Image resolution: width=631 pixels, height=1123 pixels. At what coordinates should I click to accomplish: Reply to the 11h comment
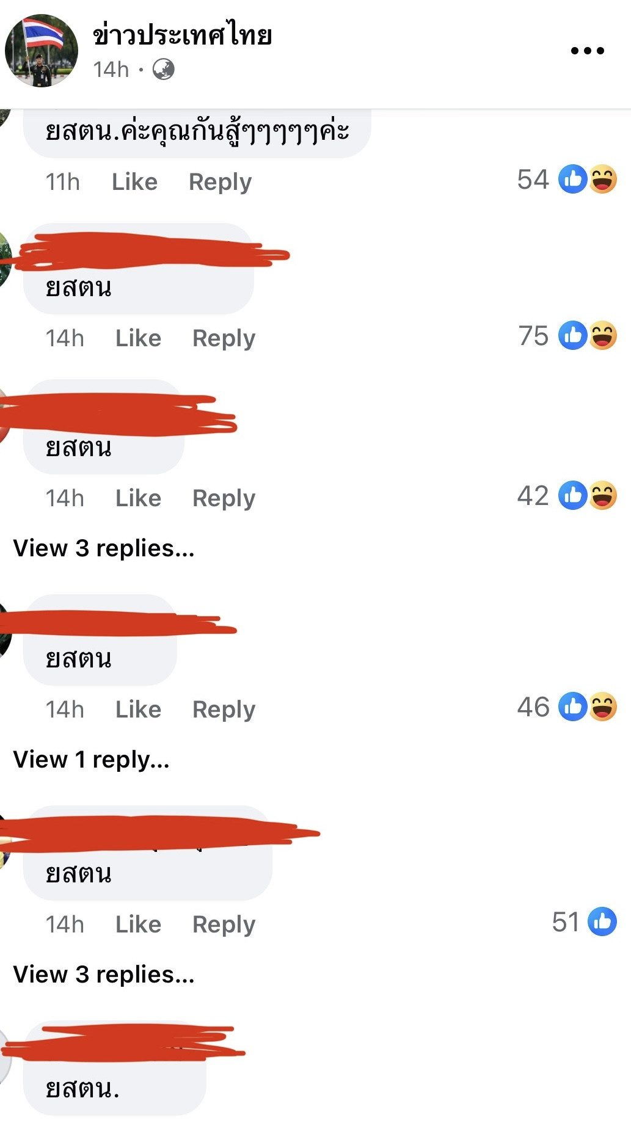(220, 182)
